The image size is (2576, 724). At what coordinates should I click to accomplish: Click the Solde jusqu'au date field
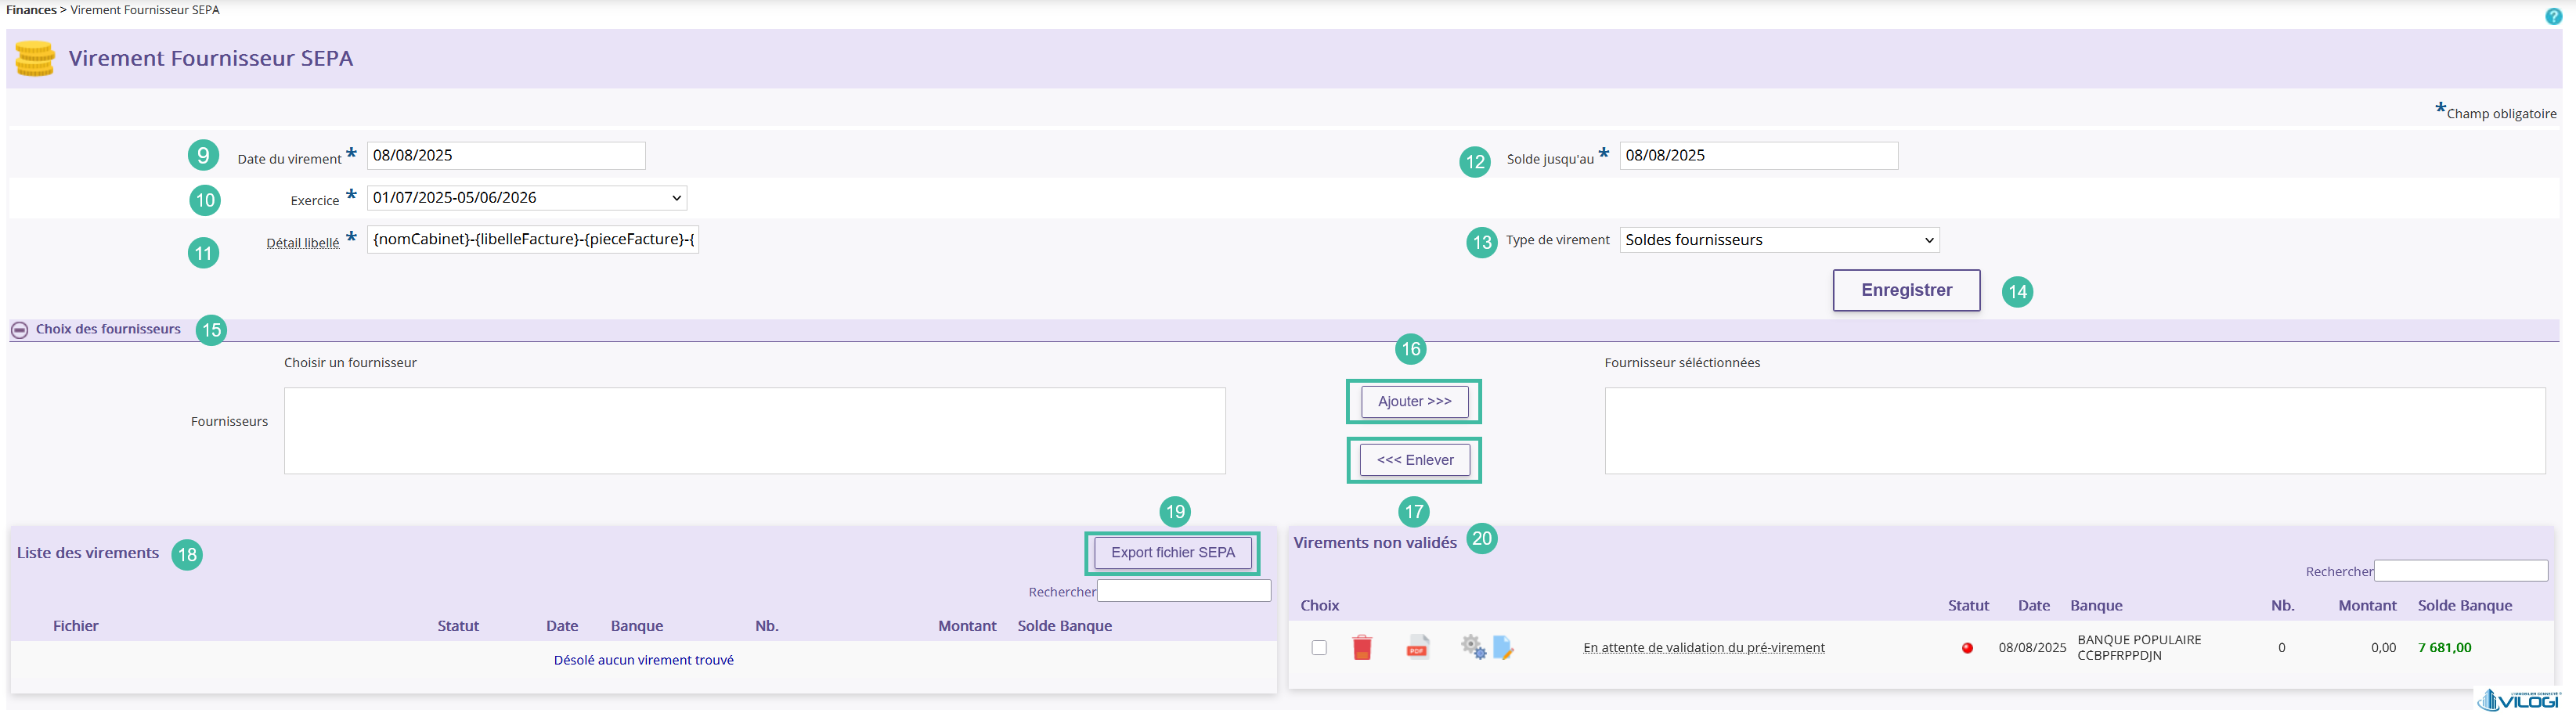point(1758,156)
